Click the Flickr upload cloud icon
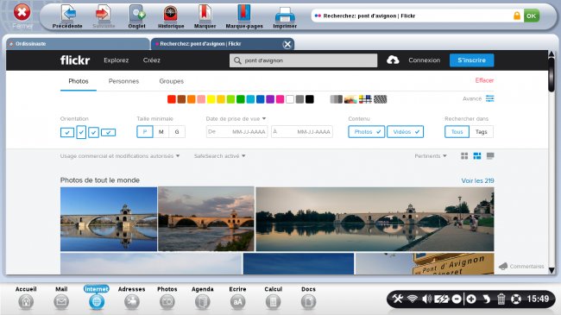561x315 pixels. point(393,60)
